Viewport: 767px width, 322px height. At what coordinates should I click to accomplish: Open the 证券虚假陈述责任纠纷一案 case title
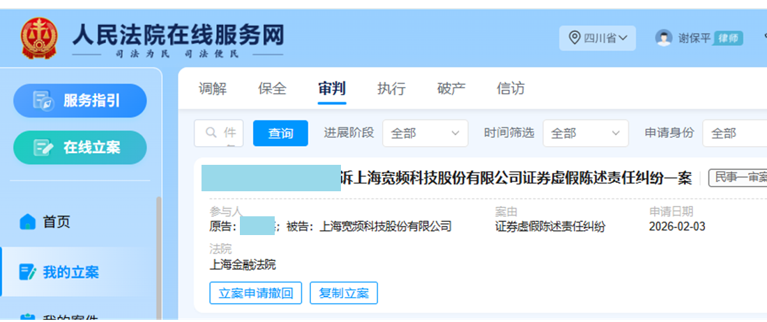click(x=517, y=179)
